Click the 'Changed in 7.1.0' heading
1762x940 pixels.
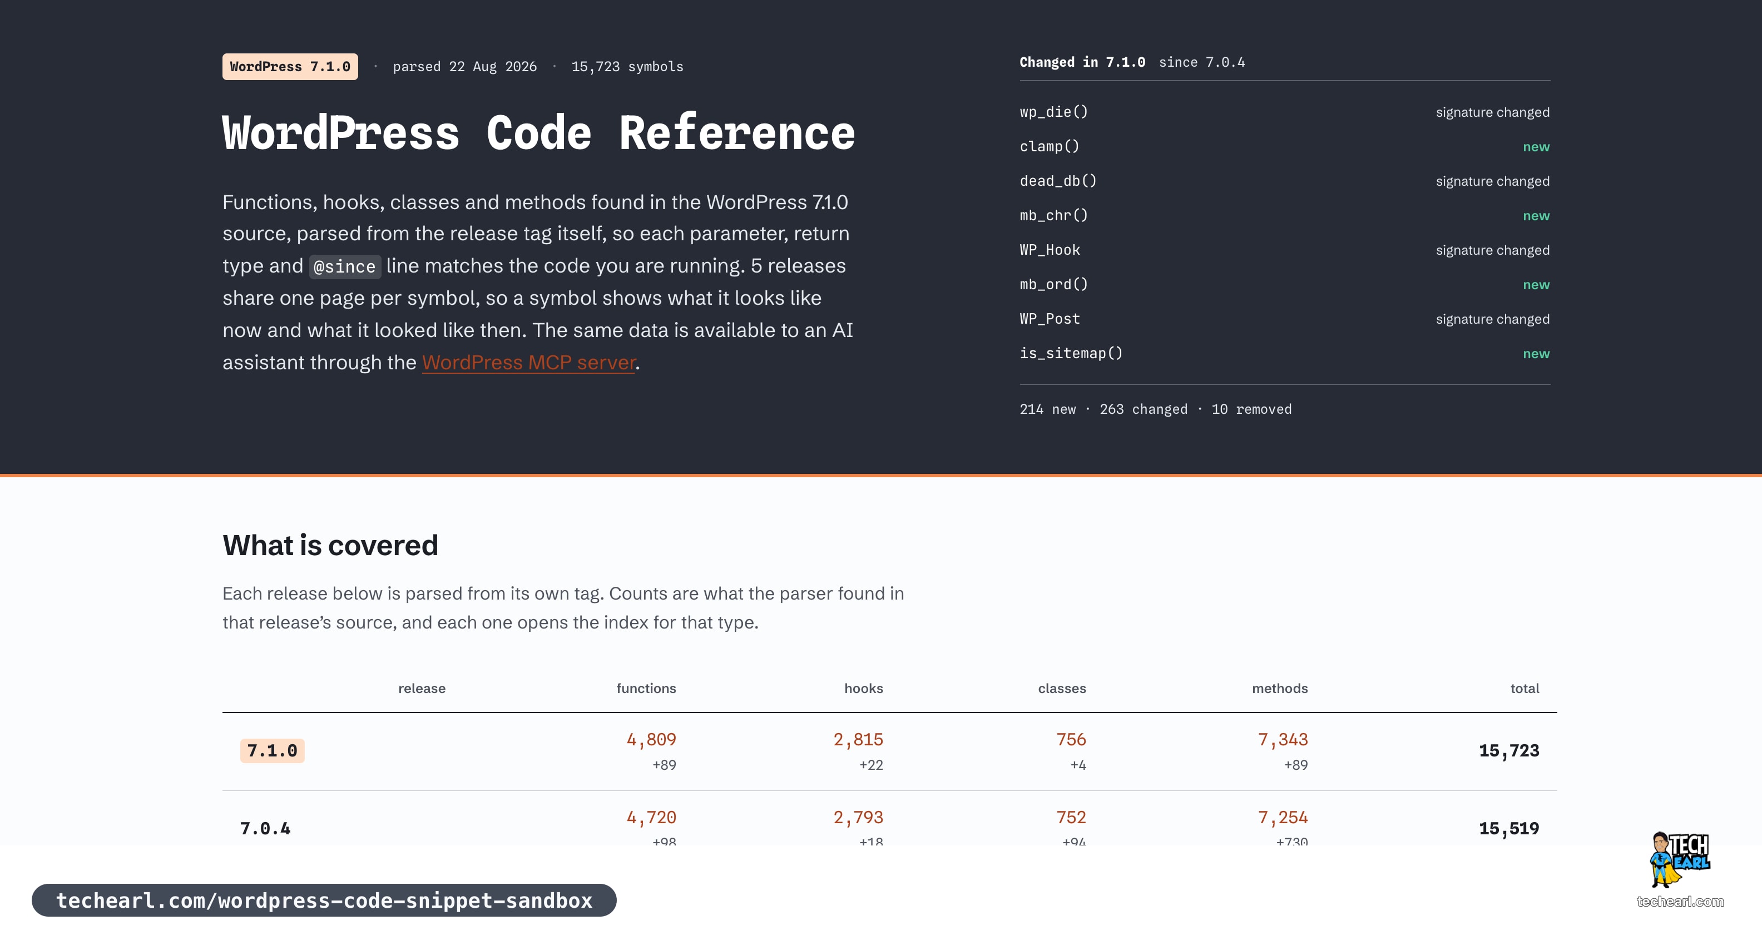coord(1082,62)
